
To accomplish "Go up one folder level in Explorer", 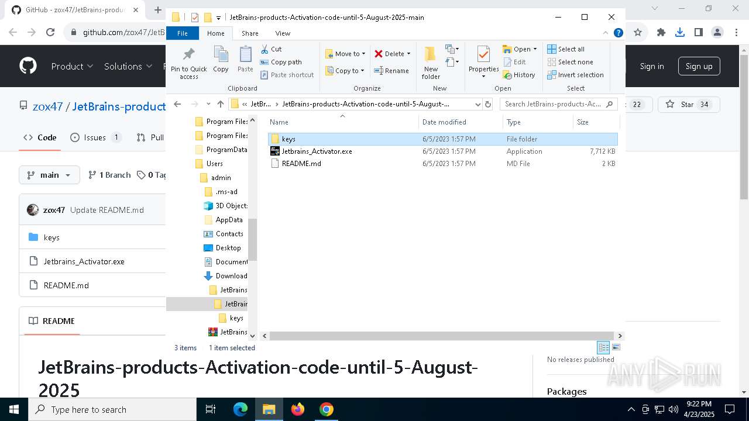I will (221, 104).
